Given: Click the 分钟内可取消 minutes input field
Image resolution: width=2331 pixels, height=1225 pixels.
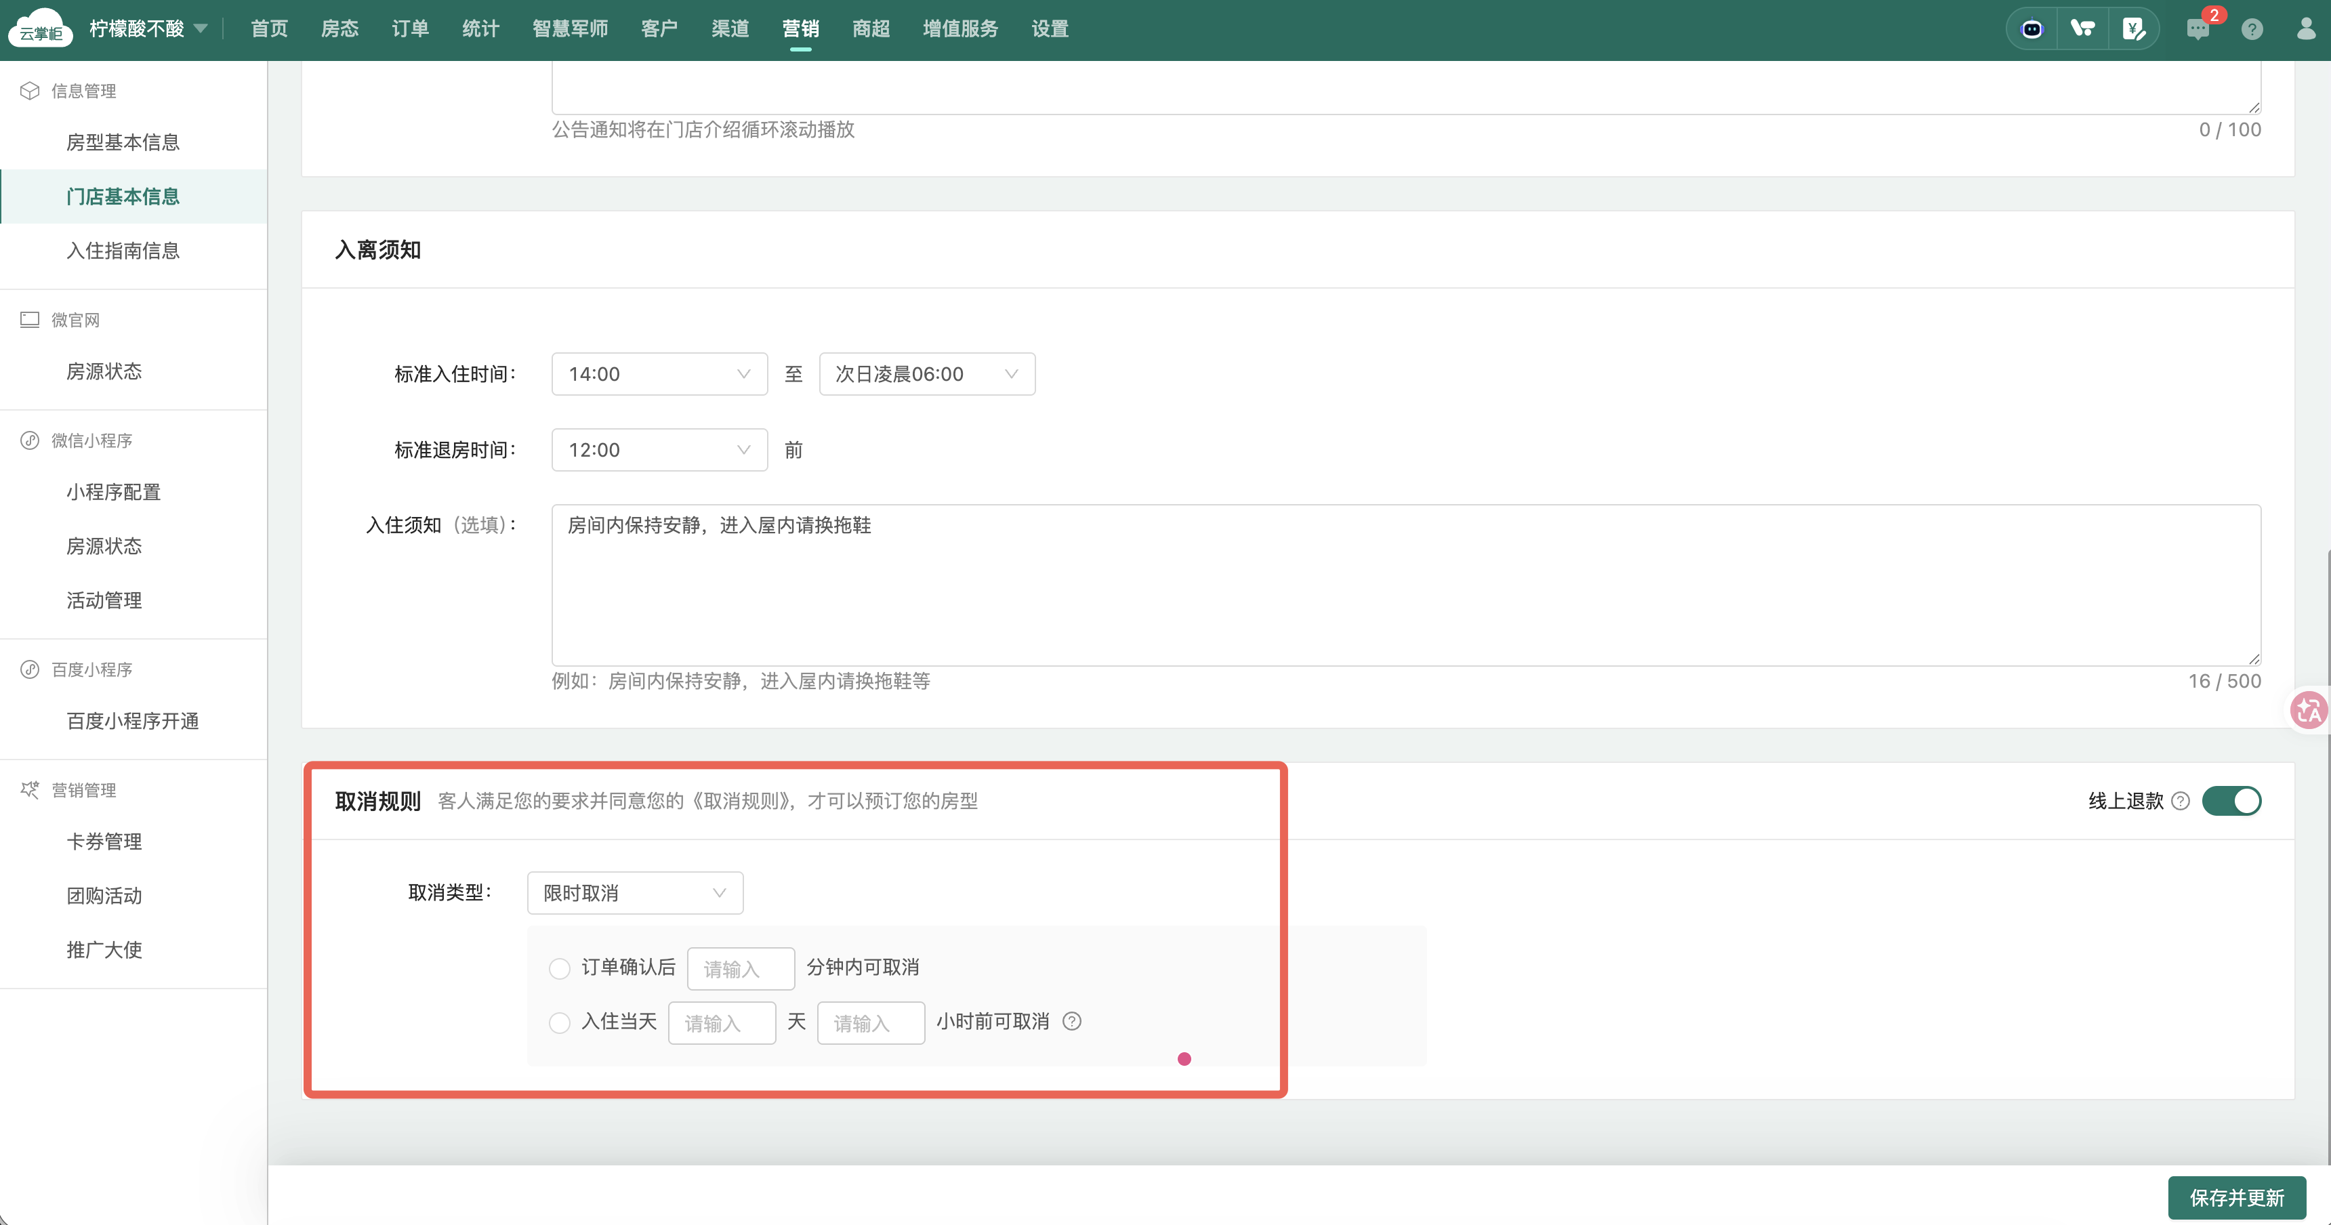Looking at the screenshot, I should coord(740,969).
